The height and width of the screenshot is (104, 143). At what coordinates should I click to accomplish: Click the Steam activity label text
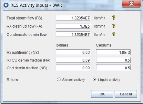(x=74, y=80)
